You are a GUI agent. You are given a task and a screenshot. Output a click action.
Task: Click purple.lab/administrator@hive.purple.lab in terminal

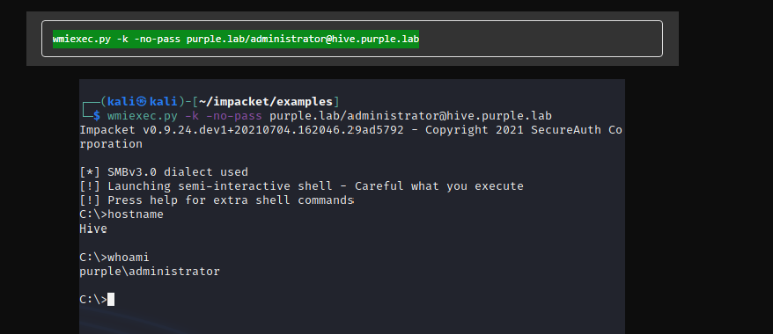410,116
